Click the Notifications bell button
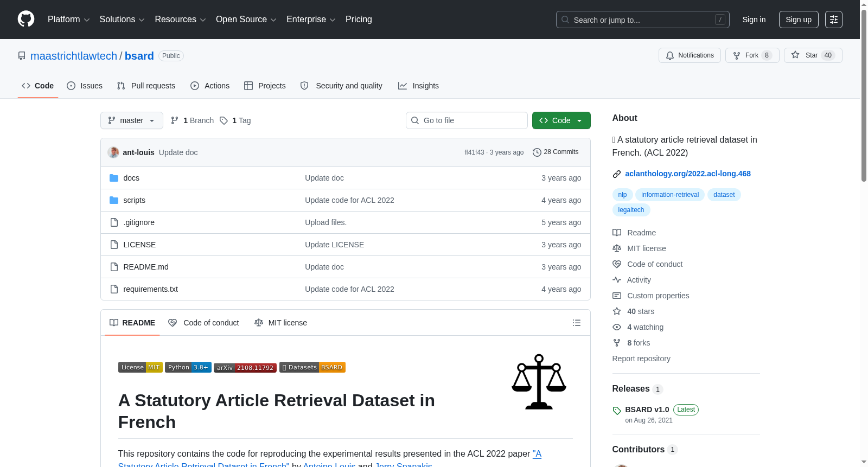This screenshot has height=467, width=868. pos(690,55)
